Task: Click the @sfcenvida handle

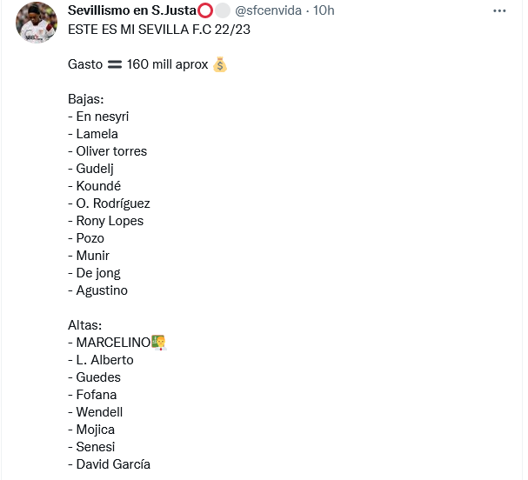Action: 272,10
